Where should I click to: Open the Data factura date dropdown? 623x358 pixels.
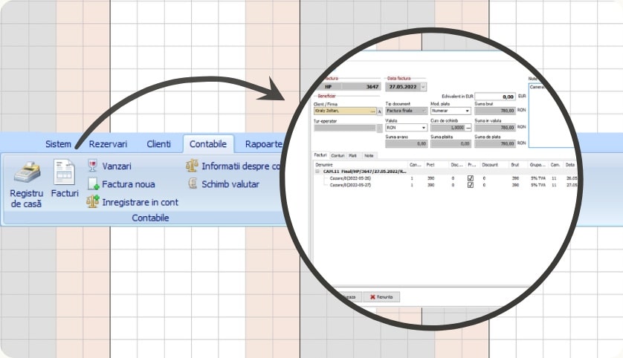[424, 87]
